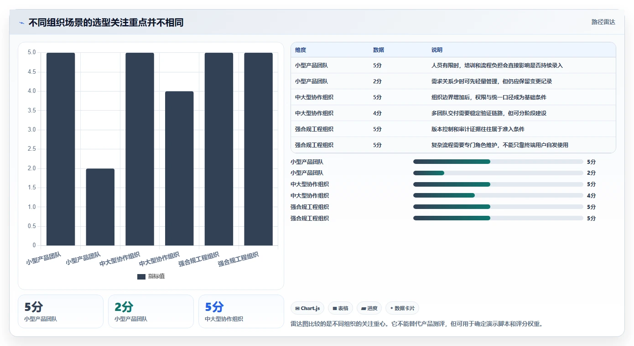Click the footer note starting with 雷达图比较的是
The image size is (634, 346).
pyautogui.click(x=416, y=324)
